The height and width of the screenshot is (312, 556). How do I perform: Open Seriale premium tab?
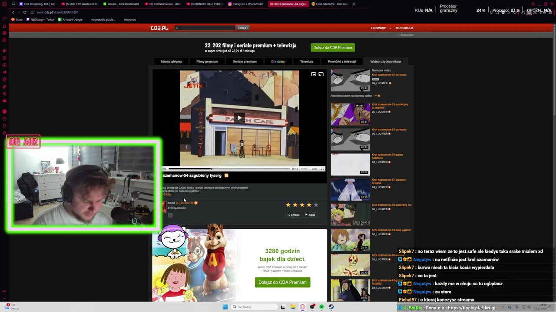coord(245,62)
